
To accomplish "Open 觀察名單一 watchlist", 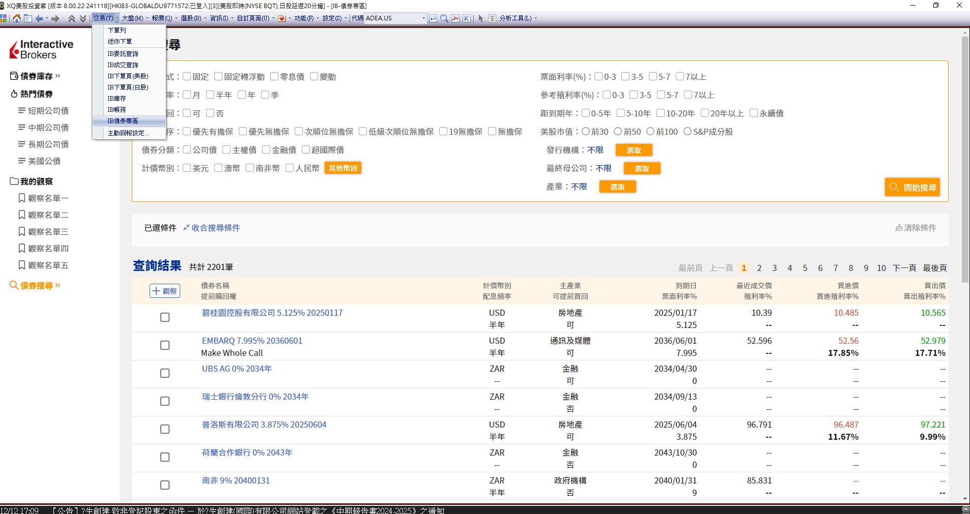I will [43, 198].
